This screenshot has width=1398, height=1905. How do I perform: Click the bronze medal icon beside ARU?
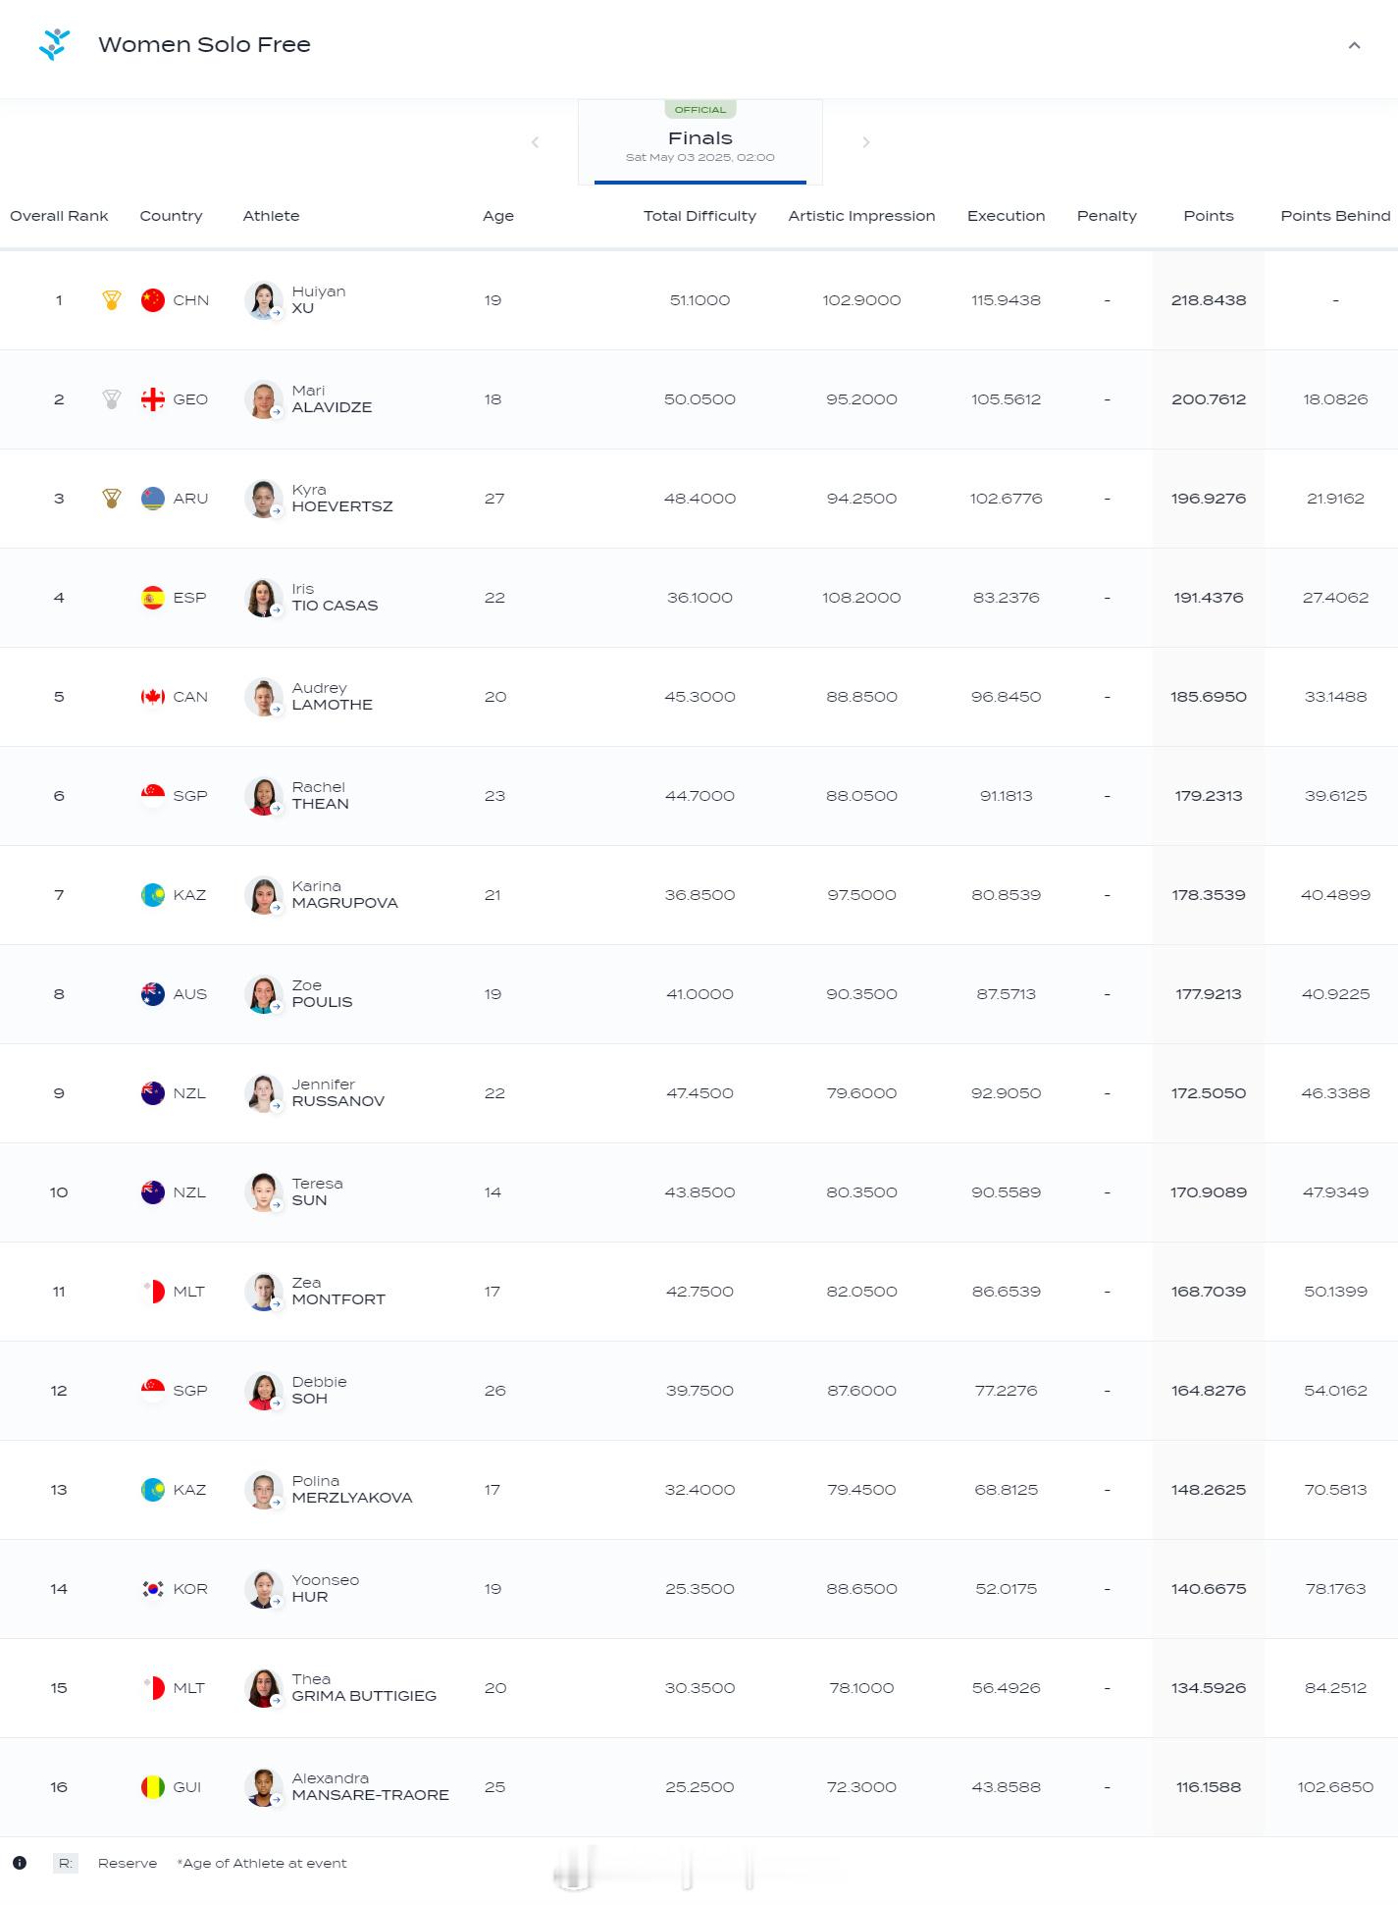tap(112, 499)
